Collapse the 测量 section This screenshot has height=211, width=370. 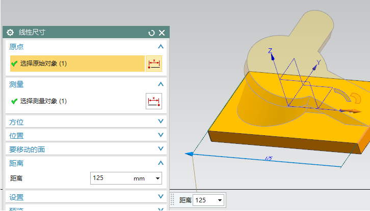click(161, 84)
